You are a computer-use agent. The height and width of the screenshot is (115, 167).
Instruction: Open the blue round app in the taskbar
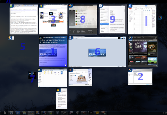(12, 113)
